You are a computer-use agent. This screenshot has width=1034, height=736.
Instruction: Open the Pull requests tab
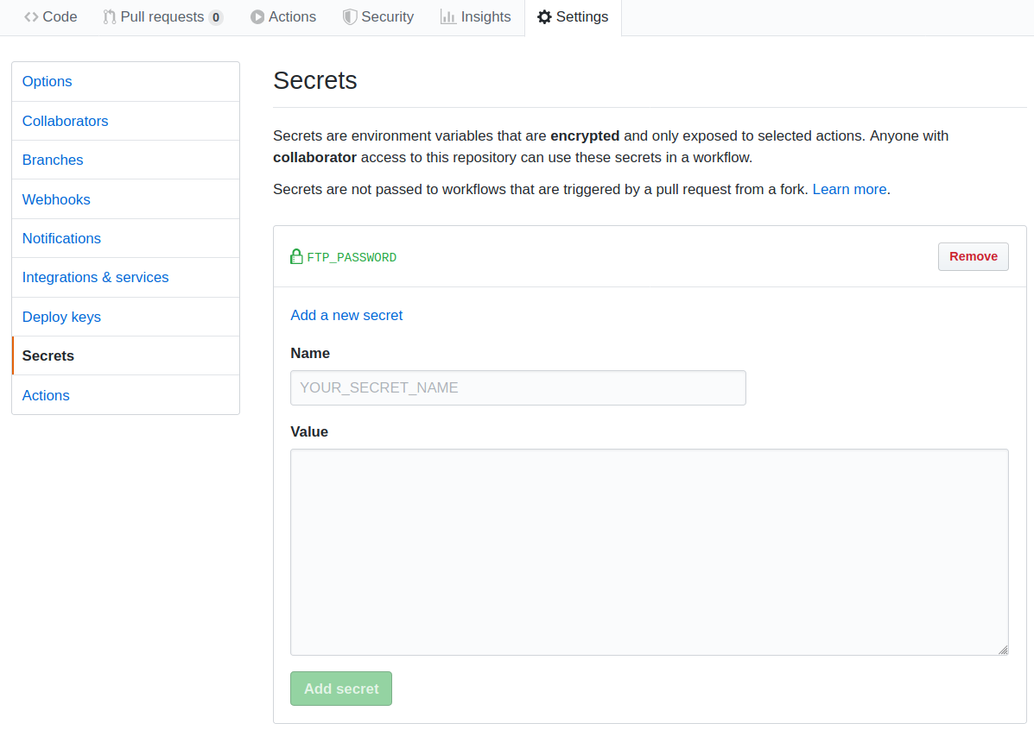pos(163,17)
